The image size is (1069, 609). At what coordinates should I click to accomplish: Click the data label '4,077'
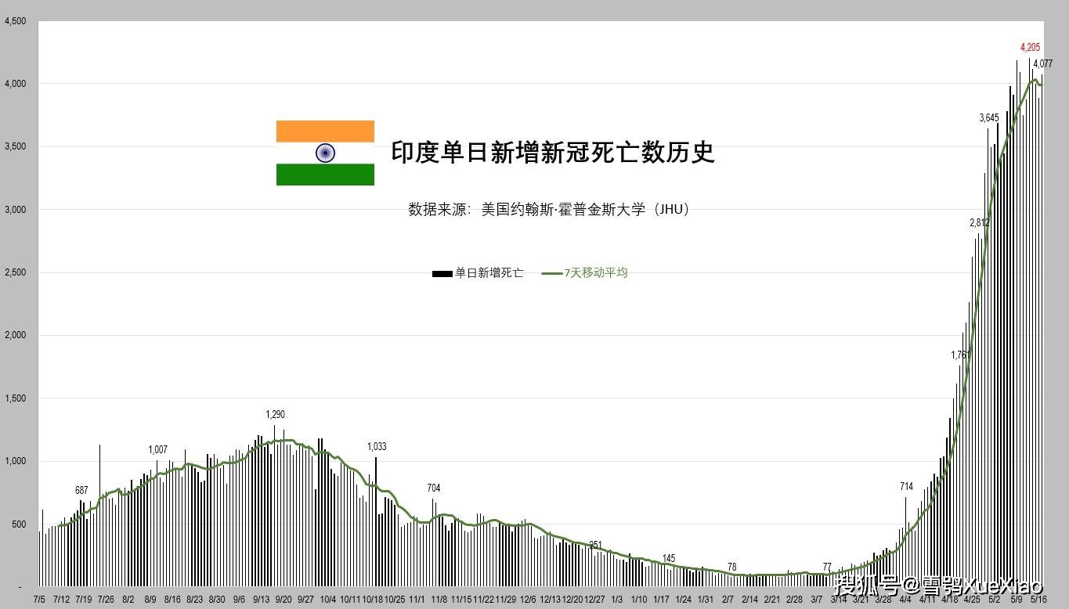[x=1042, y=63]
